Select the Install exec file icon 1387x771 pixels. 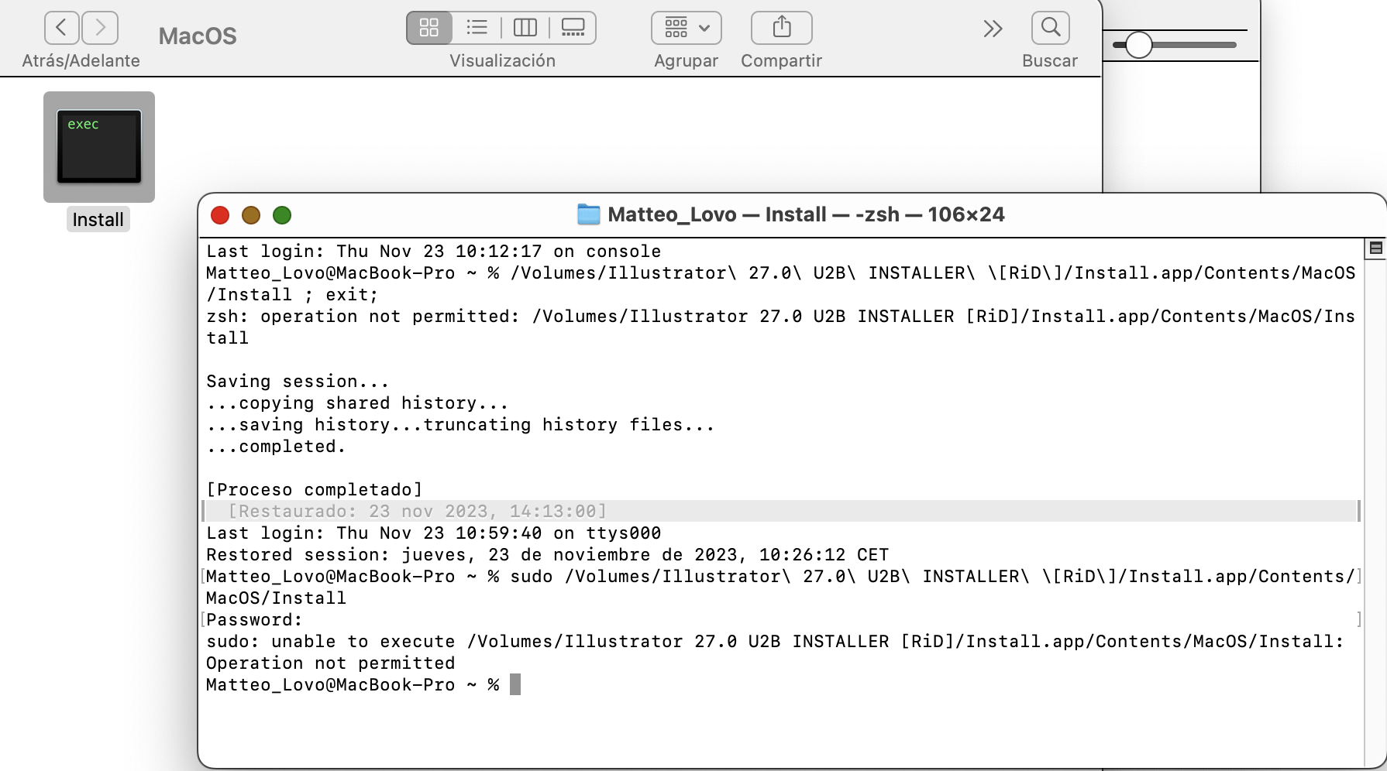pos(99,147)
